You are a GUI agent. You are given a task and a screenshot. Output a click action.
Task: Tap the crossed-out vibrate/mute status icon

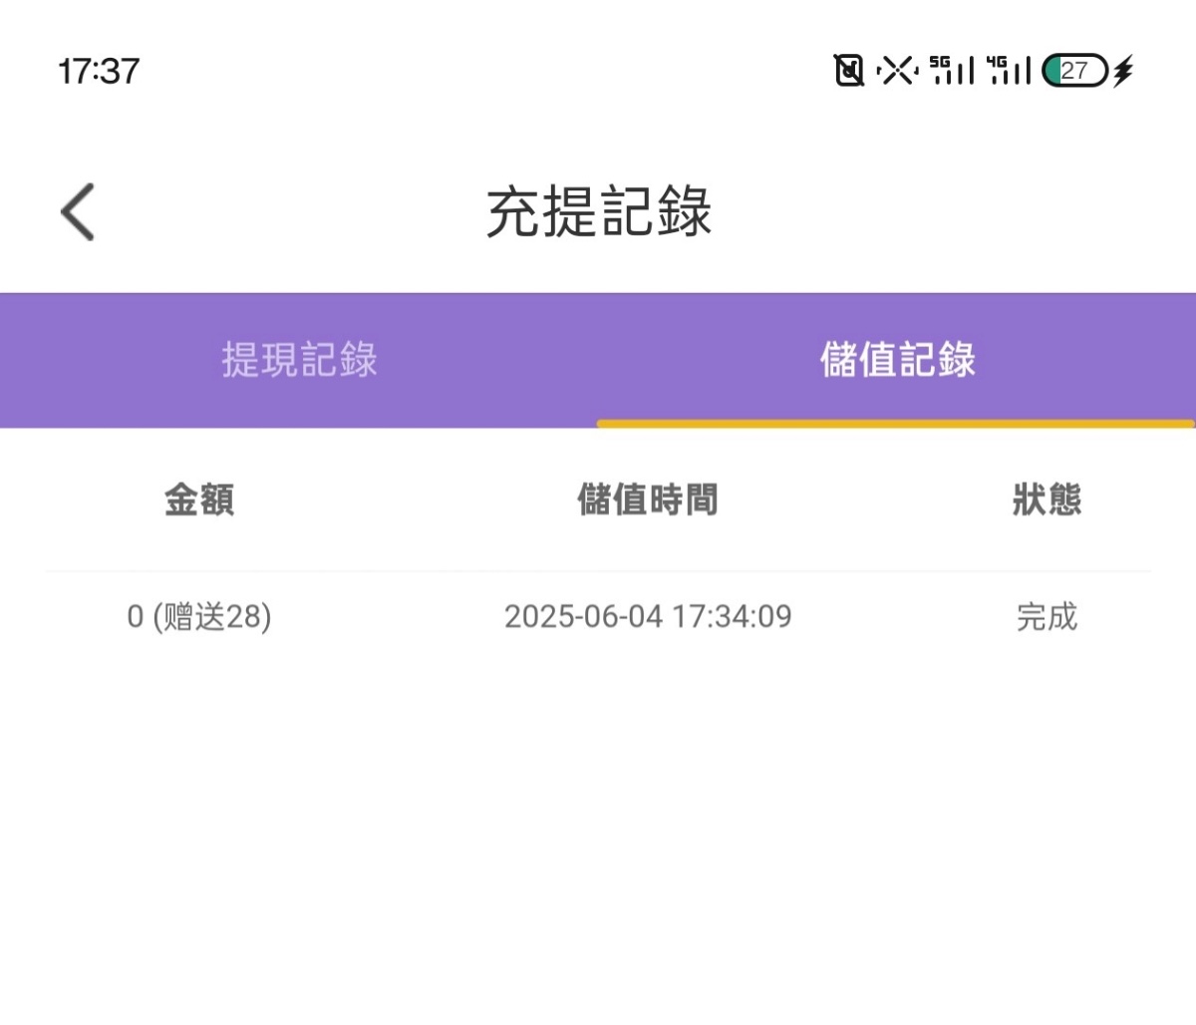896,71
